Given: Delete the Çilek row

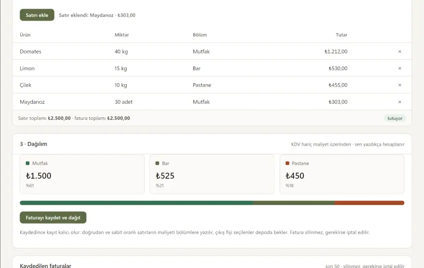Looking at the screenshot, I should tap(400, 85).
